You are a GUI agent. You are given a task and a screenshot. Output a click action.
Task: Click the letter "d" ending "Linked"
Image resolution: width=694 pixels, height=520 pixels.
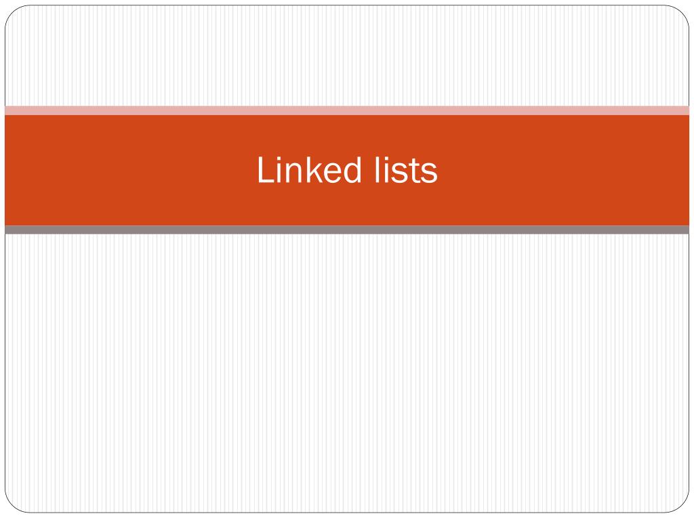[352, 169]
